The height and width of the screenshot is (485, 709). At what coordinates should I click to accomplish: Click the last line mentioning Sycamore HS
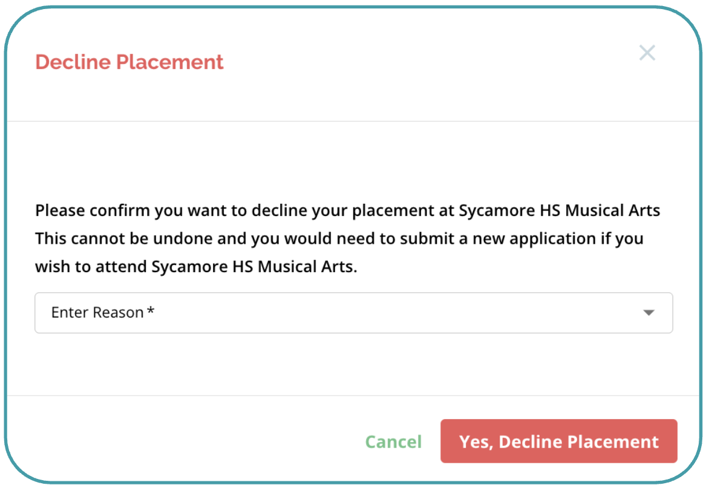tap(196, 267)
